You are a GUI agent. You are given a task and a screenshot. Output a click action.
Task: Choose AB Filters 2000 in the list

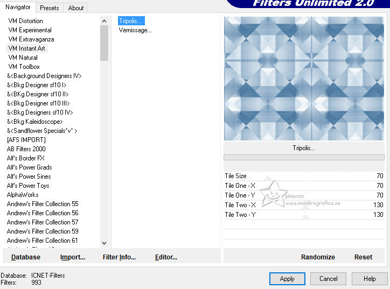(x=26, y=149)
